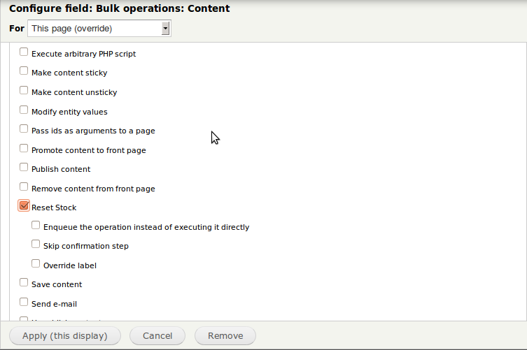Enable Enqueue the operation instead of executing

[36, 226]
